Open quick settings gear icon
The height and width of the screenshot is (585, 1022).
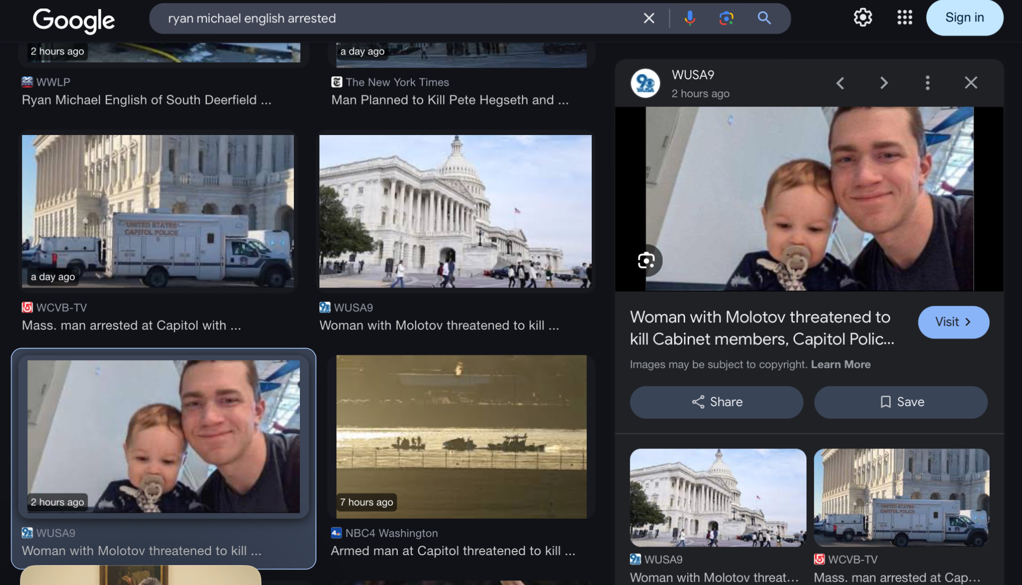click(x=862, y=17)
